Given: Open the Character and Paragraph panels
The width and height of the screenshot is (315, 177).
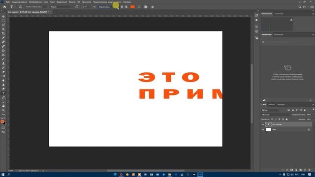Looking at the screenshot, I should click(x=146, y=7).
